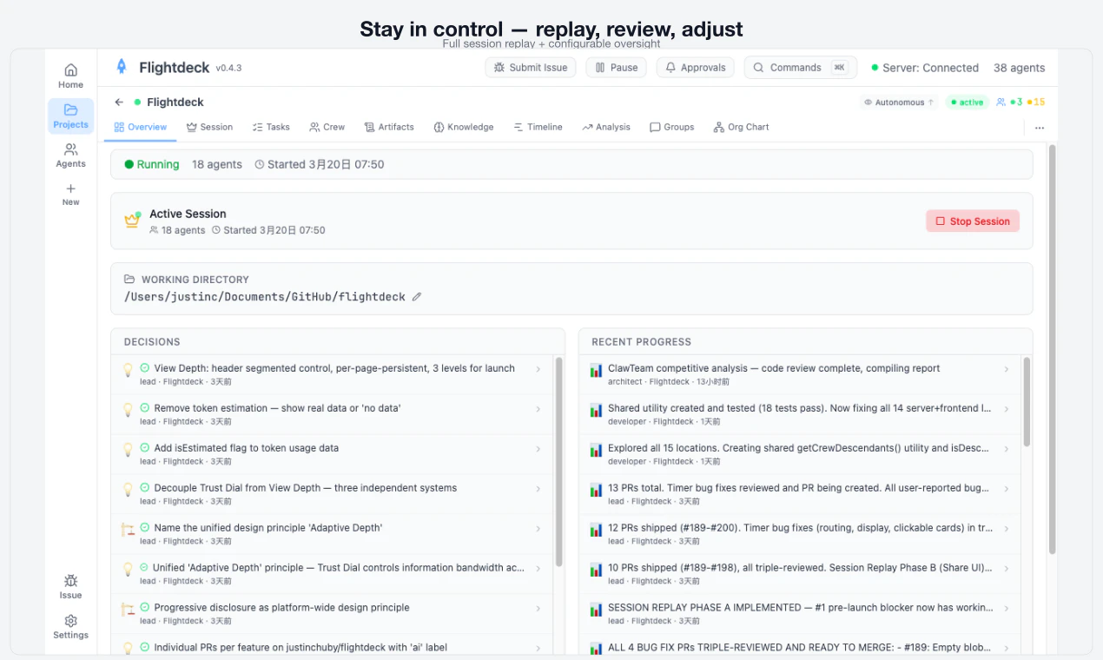
Task: Open the Artifacts tab
Action: click(x=389, y=127)
